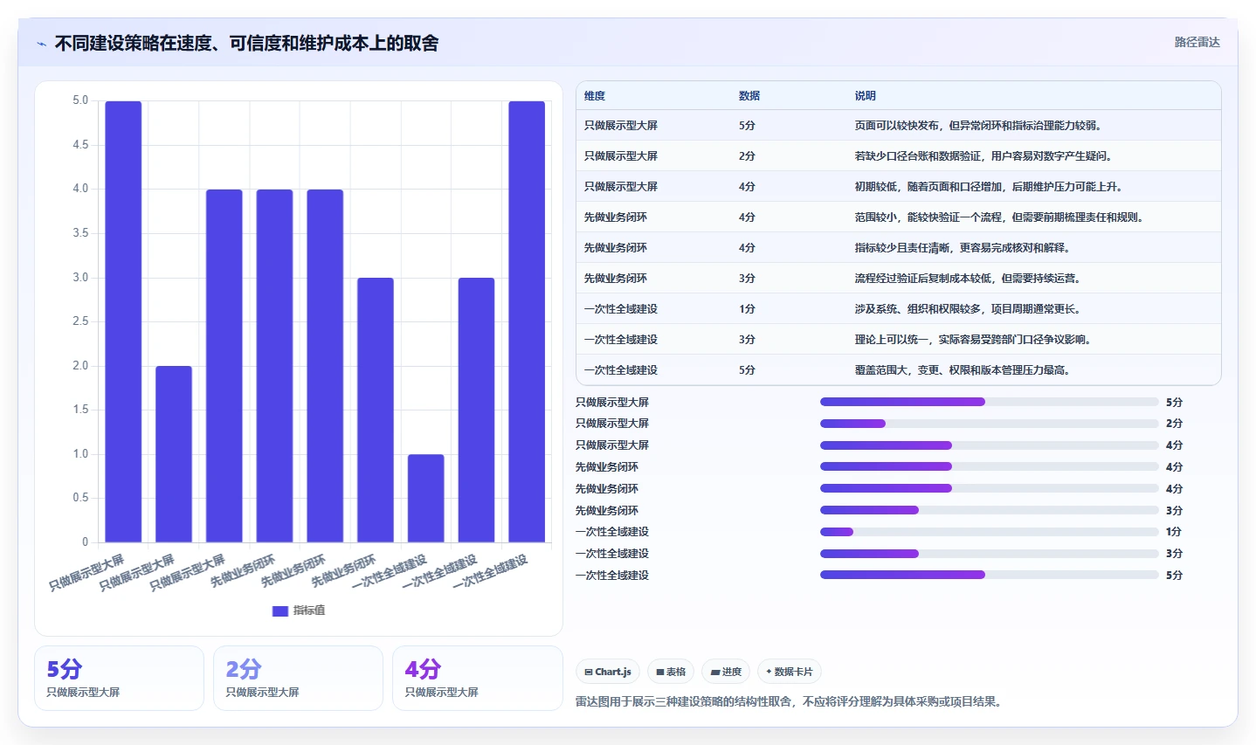Select row 页面可以较快发布，但异常闭环和指标治理能力较弱
The image size is (1256, 745).
(899, 126)
